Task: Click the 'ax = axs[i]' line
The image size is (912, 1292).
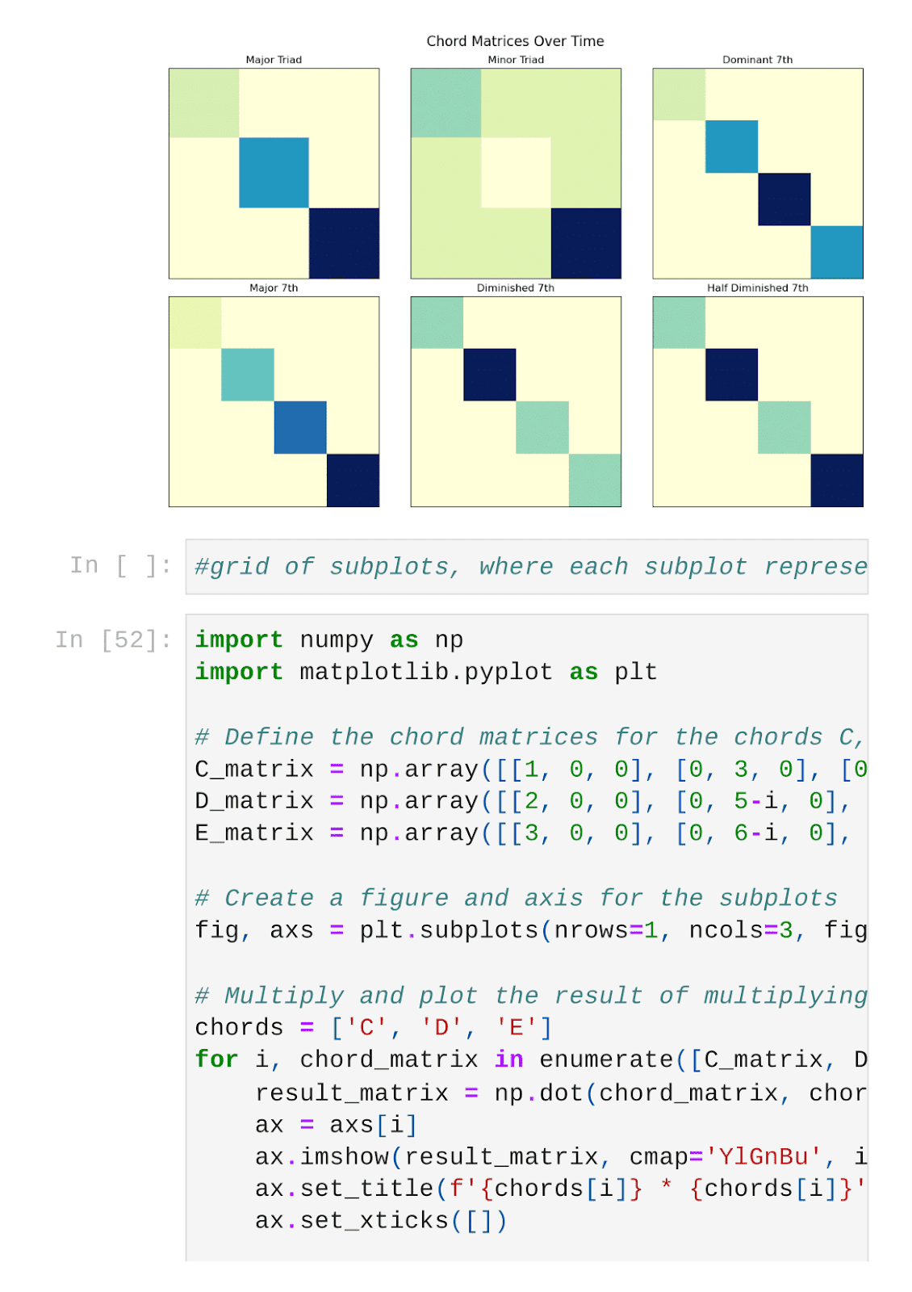Action: tap(336, 1125)
